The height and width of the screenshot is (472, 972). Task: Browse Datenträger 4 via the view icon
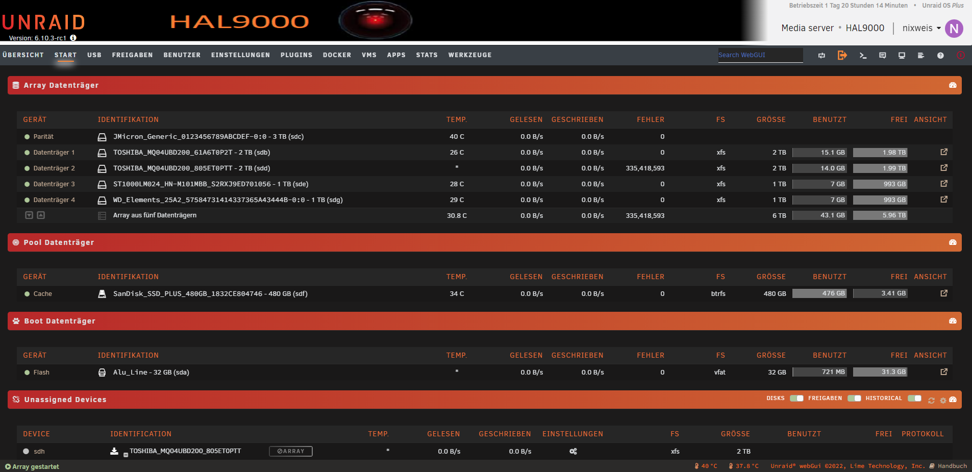click(944, 200)
